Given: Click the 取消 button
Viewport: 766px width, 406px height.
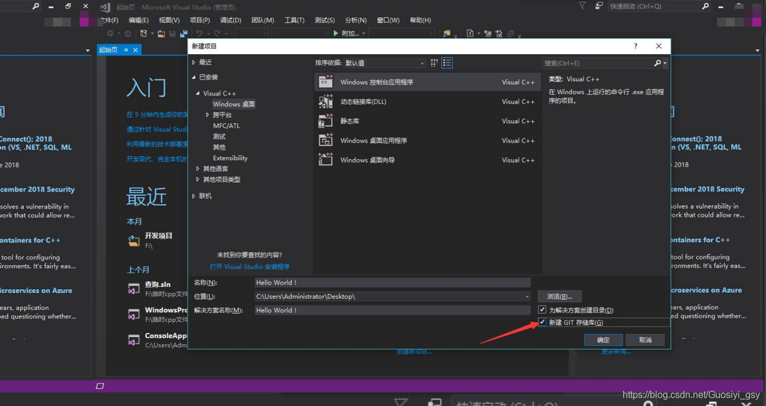Looking at the screenshot, I should pyautogui.click(x=646, y=340).
